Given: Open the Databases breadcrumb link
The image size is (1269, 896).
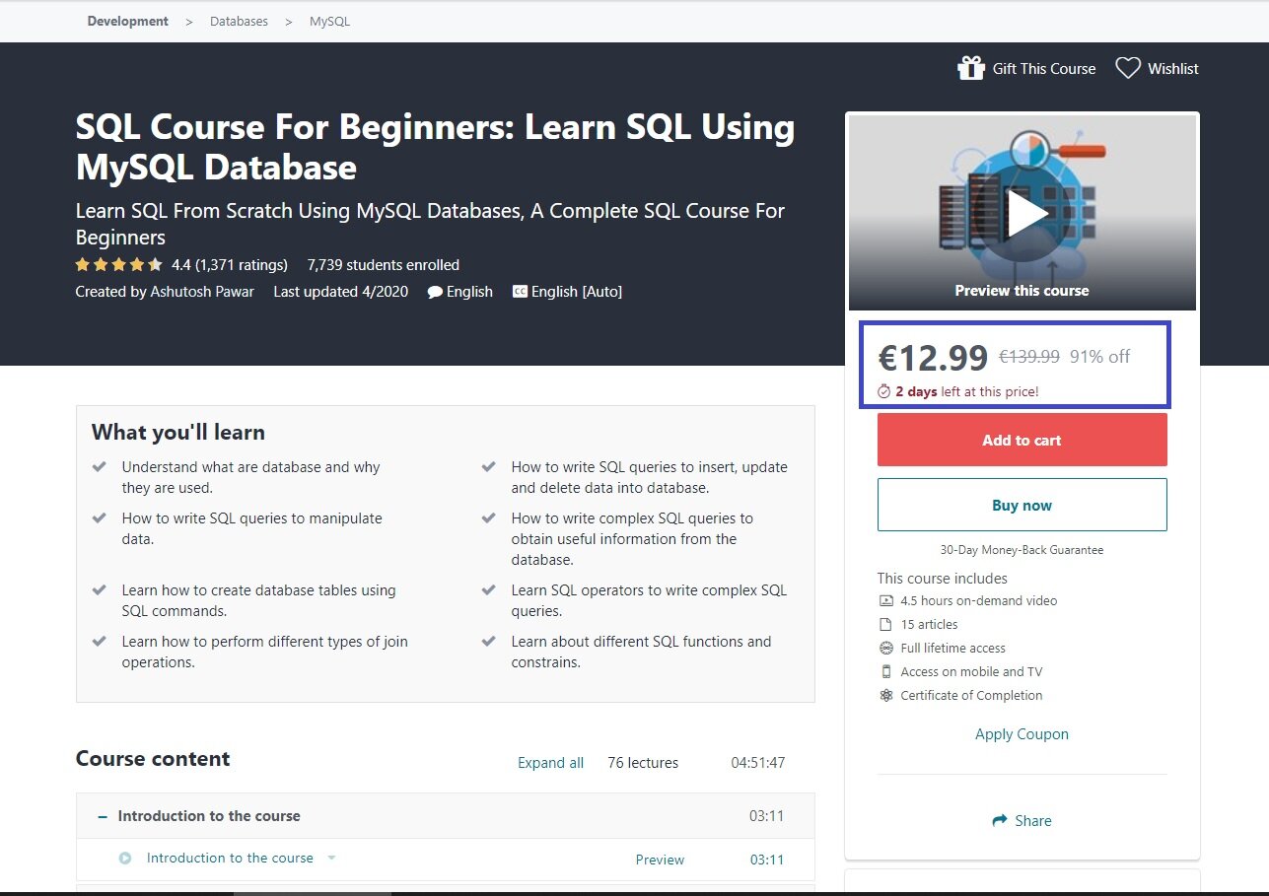Looking at the screenshot, I should point(239,21).
